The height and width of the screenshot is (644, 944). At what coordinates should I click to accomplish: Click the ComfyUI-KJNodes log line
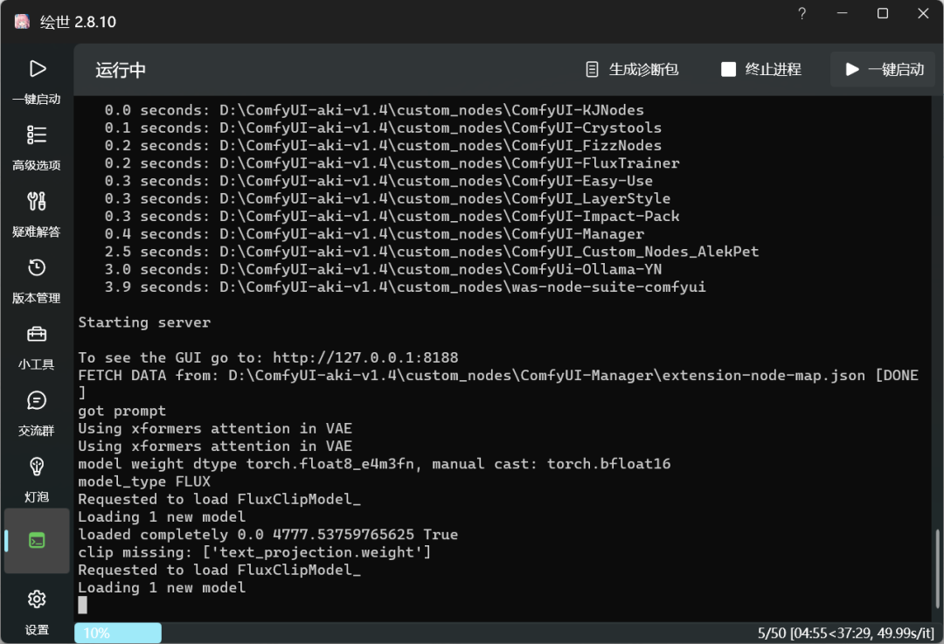pyautogui.click(x=374, y=110)
